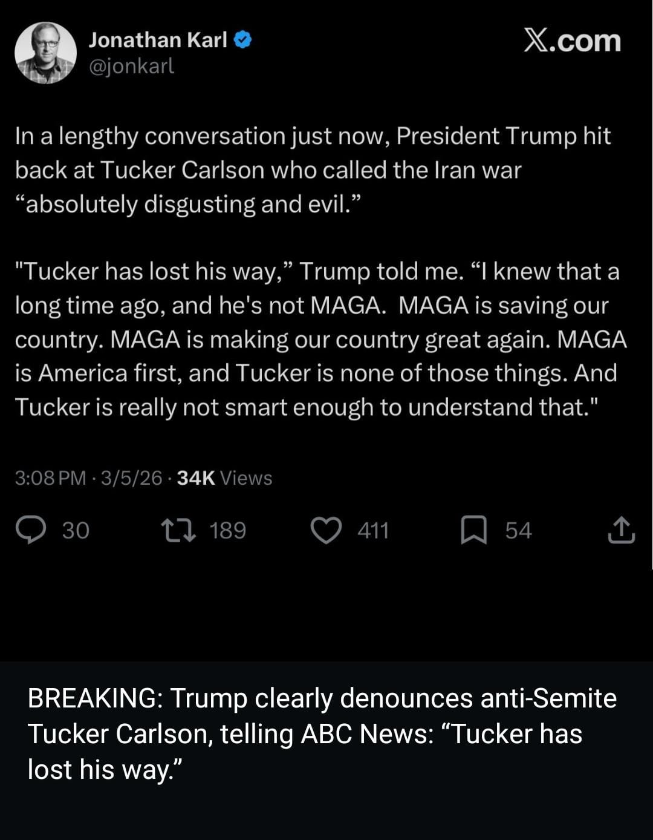Image resolution: width=653 pixels, height=840 pixels.
Task: Toggle the bookmark icon on the post
Action: [474, 530]
